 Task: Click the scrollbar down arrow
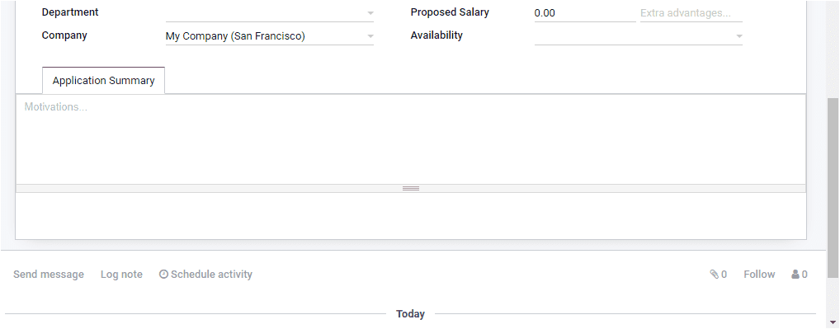(833, 322)
